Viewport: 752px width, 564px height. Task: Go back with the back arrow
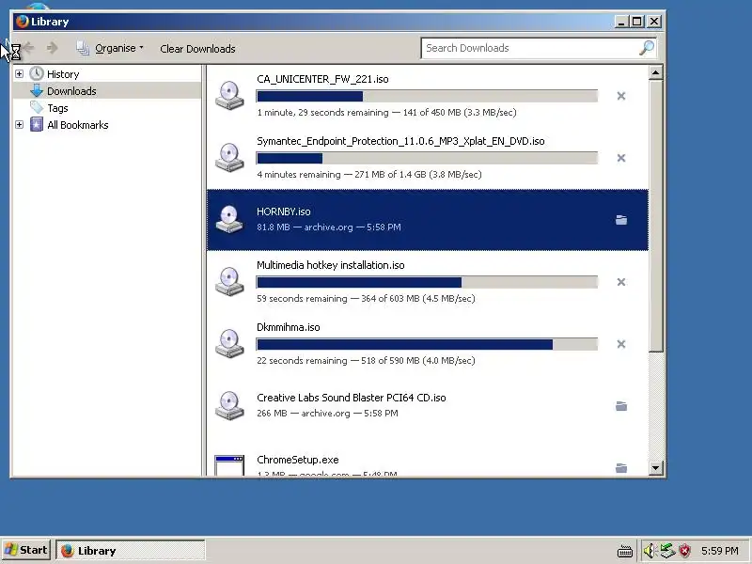pyautogui.click(x=28, y=48)
